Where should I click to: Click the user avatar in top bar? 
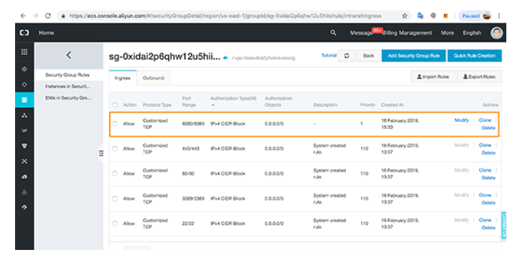(497, 33)
